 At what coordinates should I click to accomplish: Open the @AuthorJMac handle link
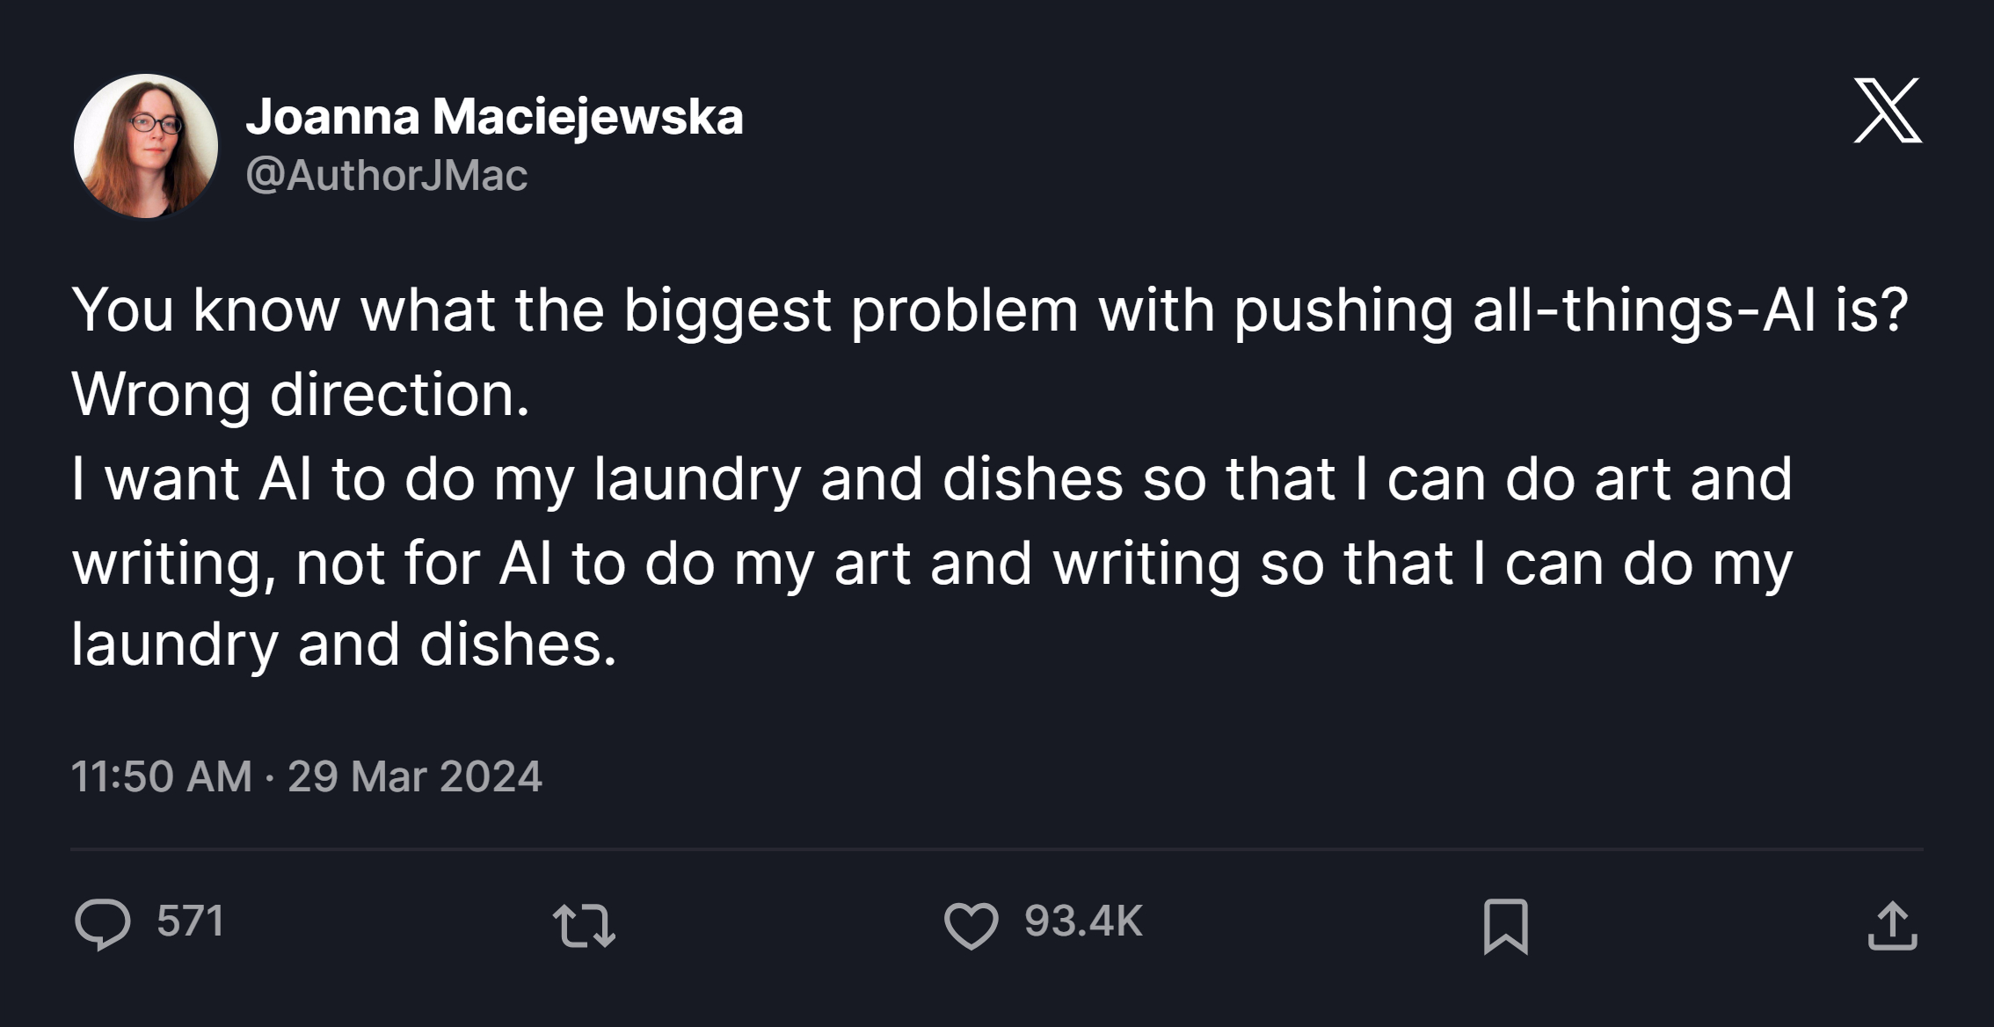(387, 175)
